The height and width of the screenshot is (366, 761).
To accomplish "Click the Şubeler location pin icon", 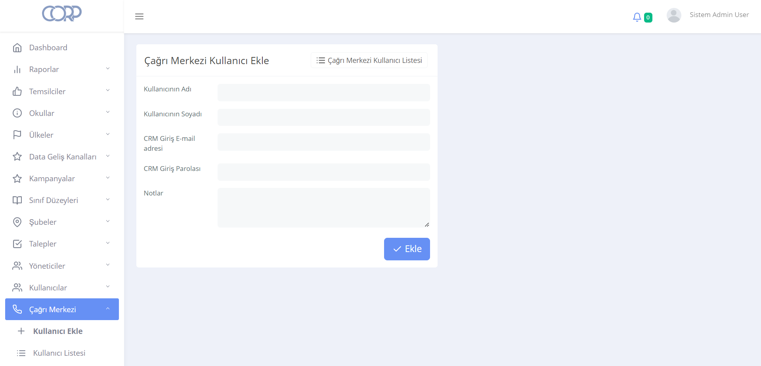I will (17, 222).
